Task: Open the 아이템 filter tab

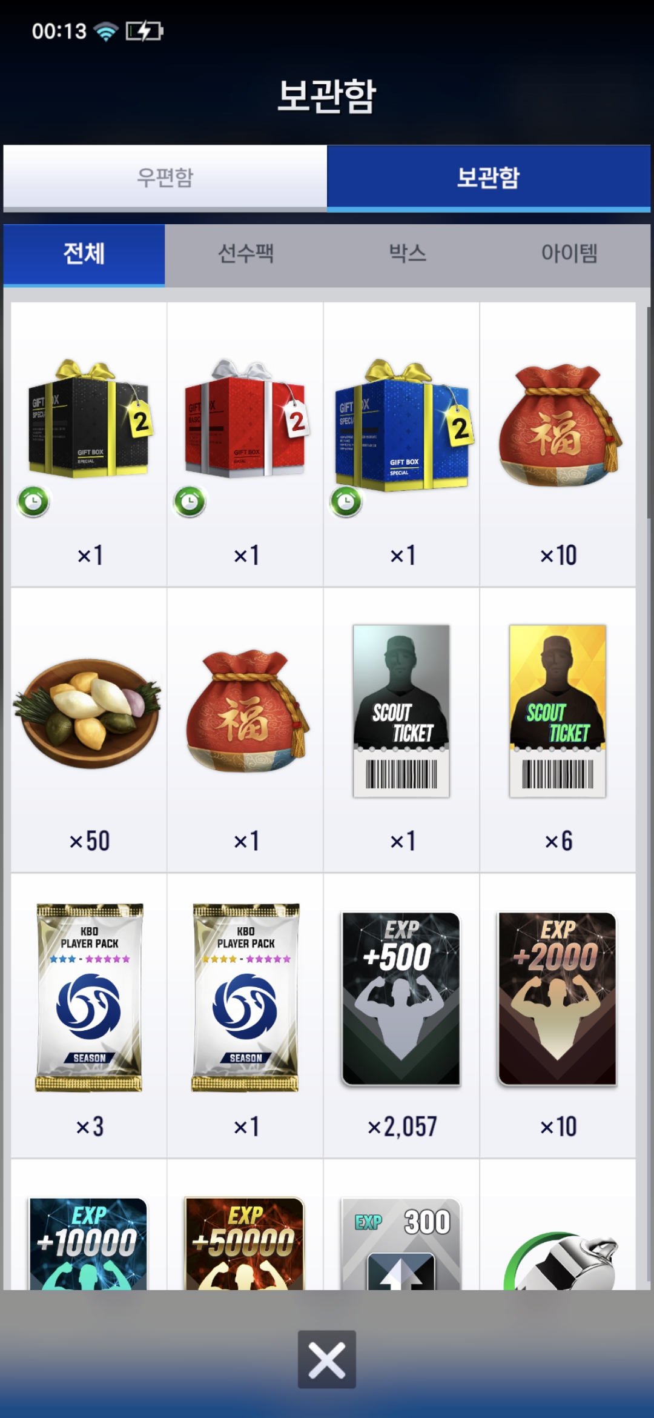Action: point(569,254)
